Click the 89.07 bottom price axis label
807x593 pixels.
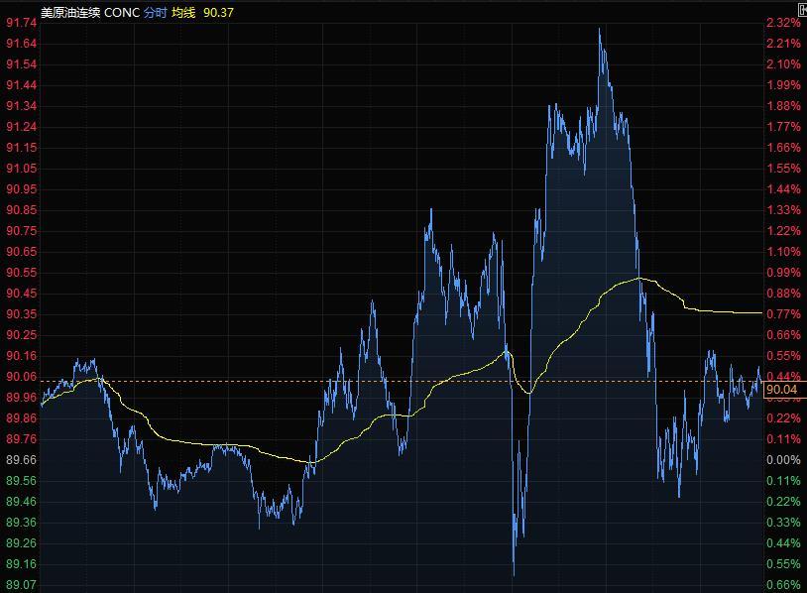21,585
